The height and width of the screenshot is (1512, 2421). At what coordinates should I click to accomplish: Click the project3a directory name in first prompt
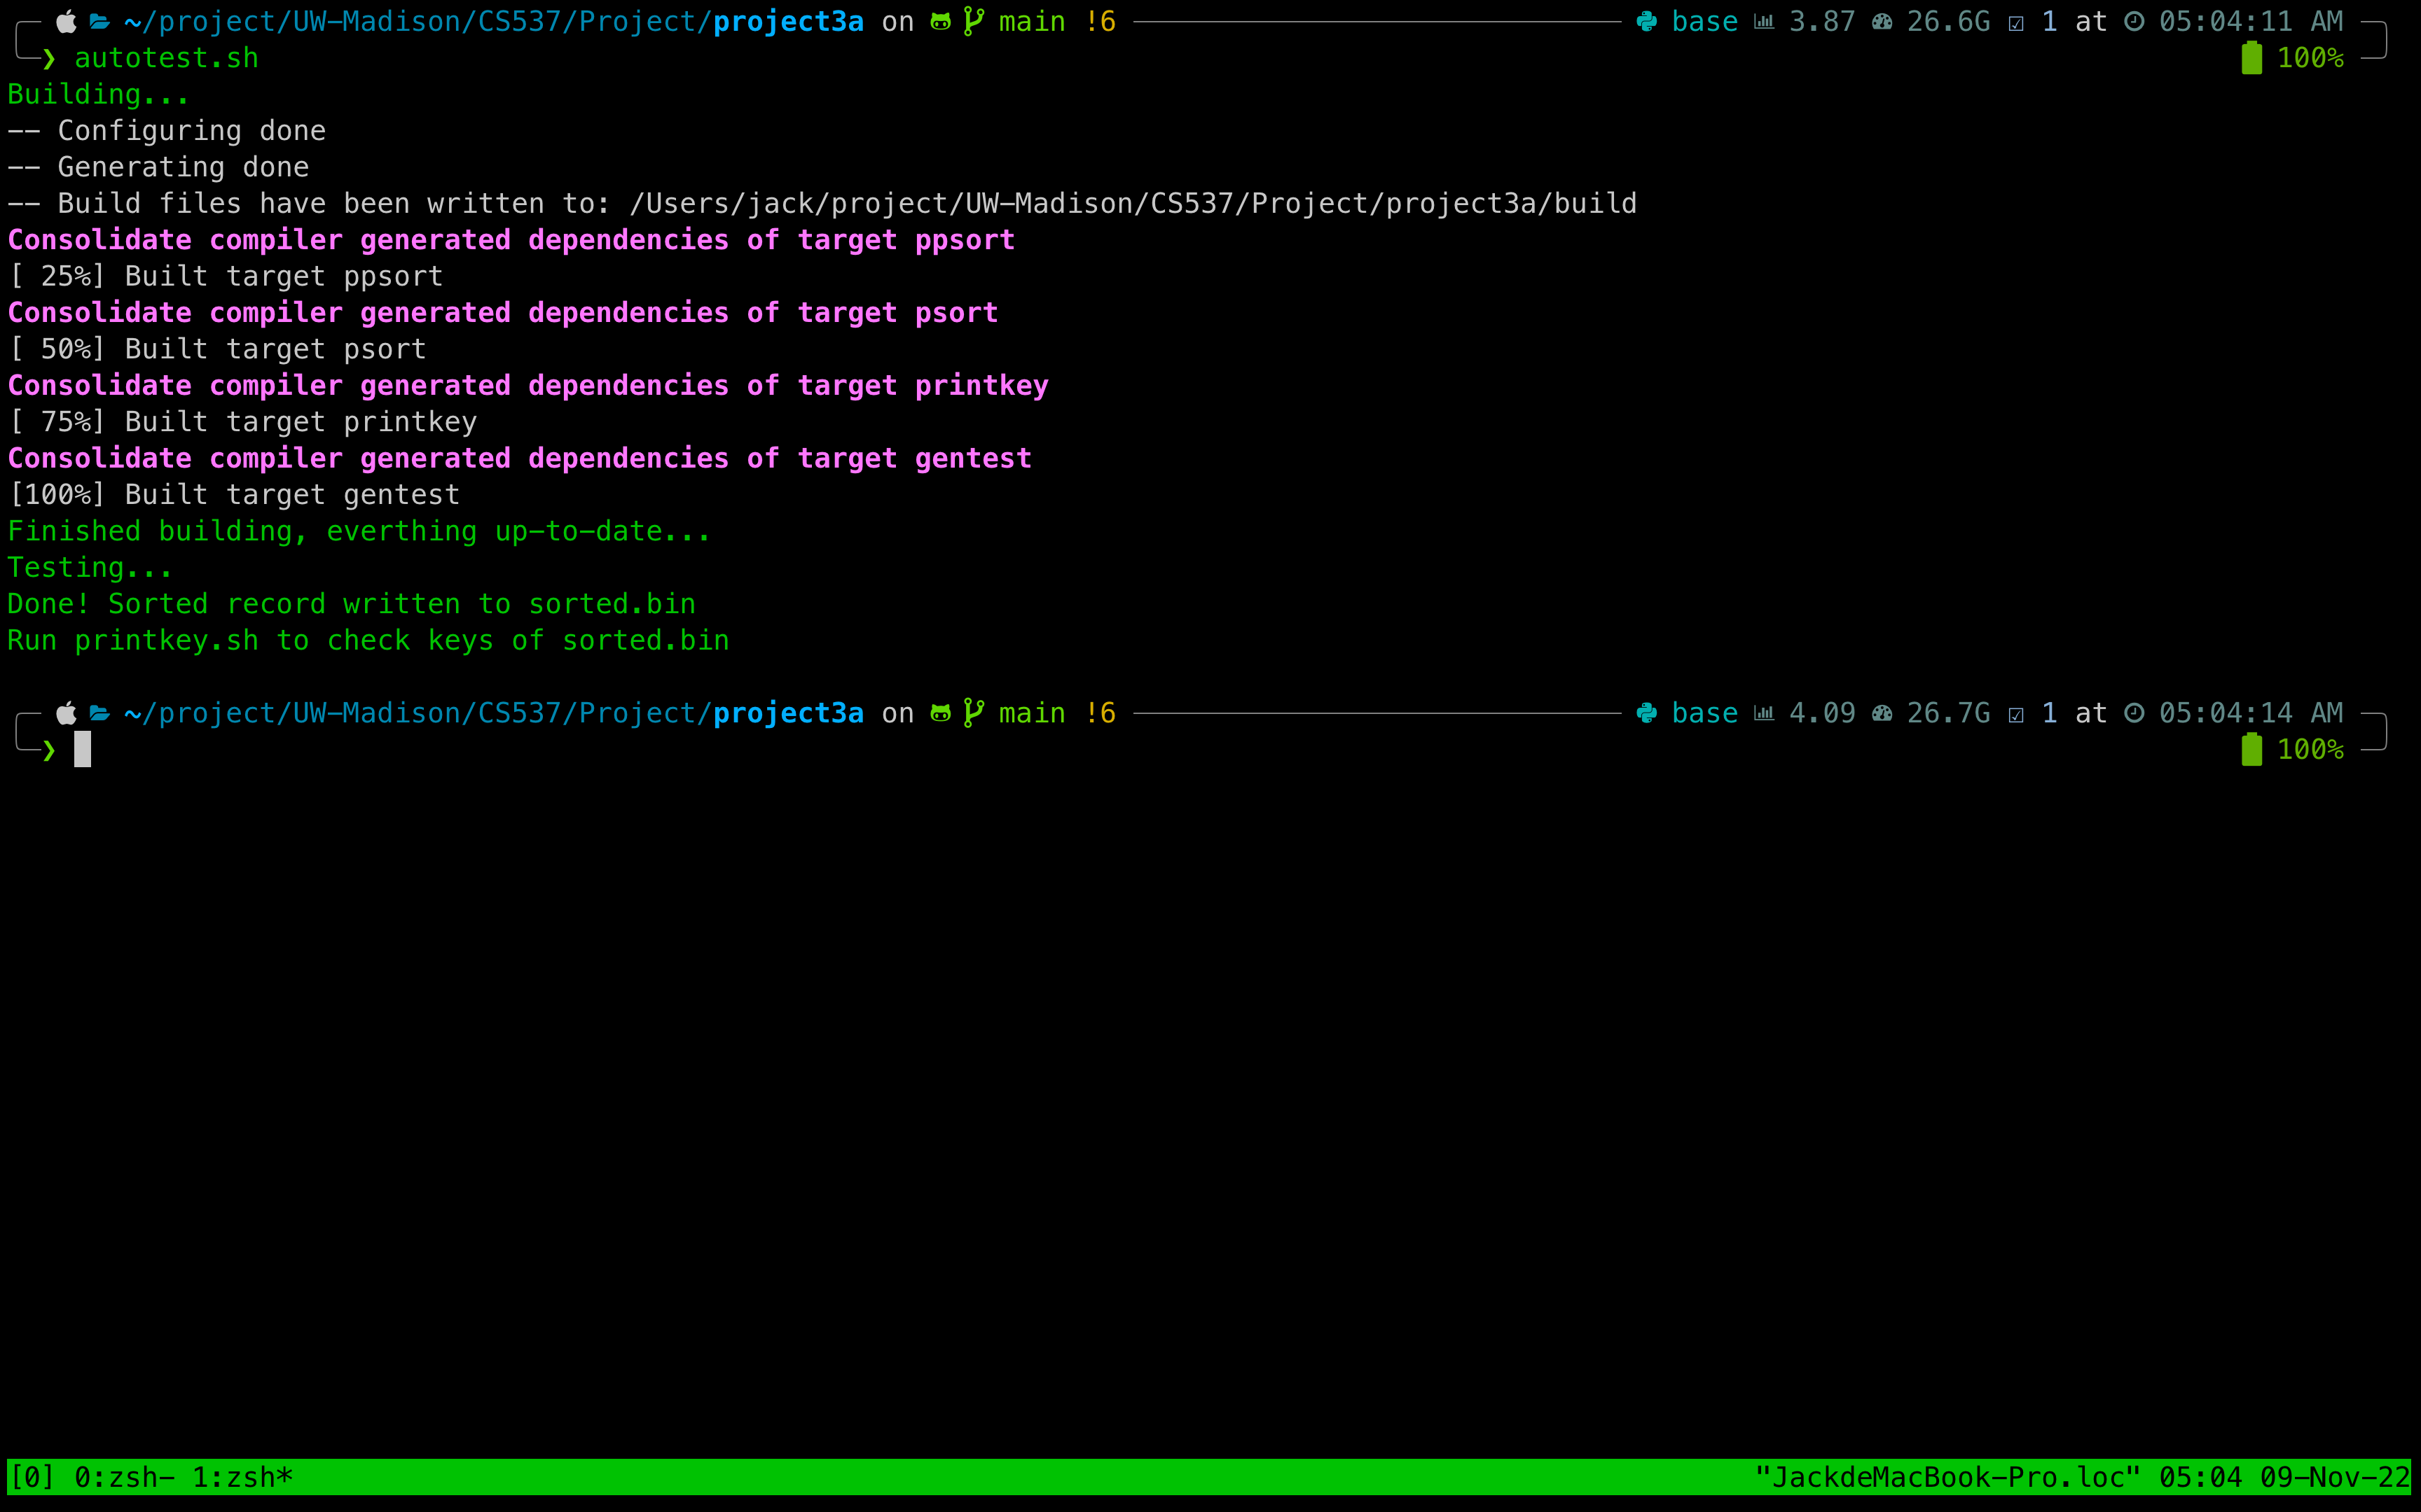pos(788,22)
